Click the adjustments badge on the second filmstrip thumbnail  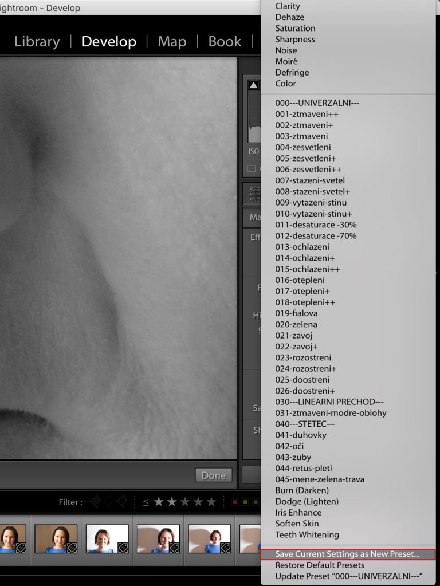pyautogui.click(x=71, y=548)
